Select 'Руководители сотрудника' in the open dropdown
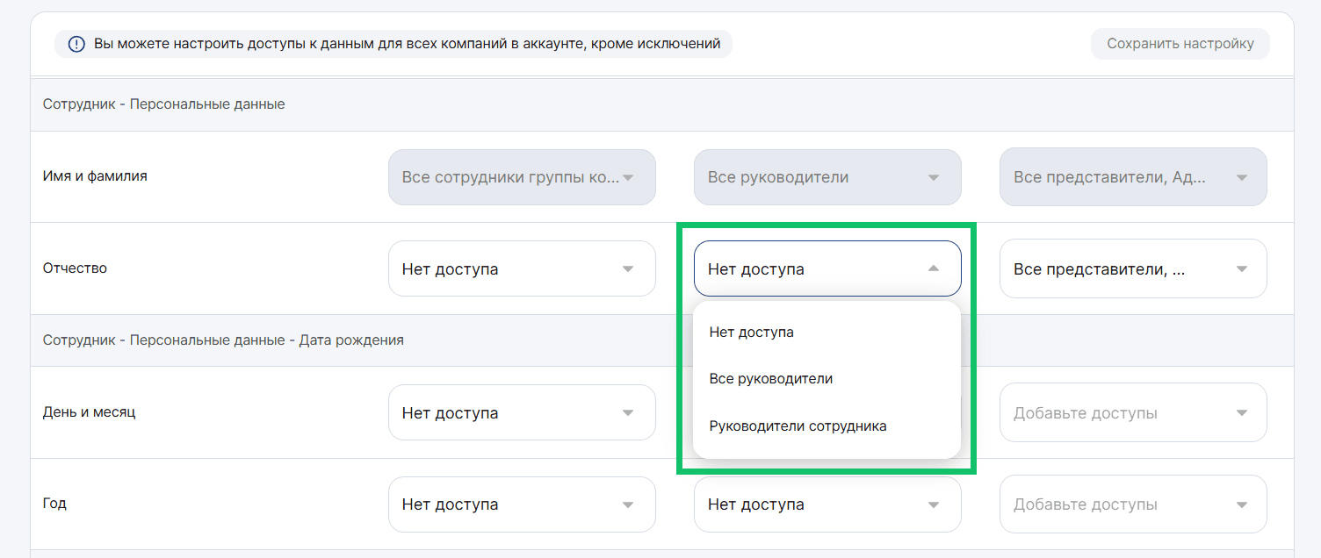 click(x=797, y=426)
